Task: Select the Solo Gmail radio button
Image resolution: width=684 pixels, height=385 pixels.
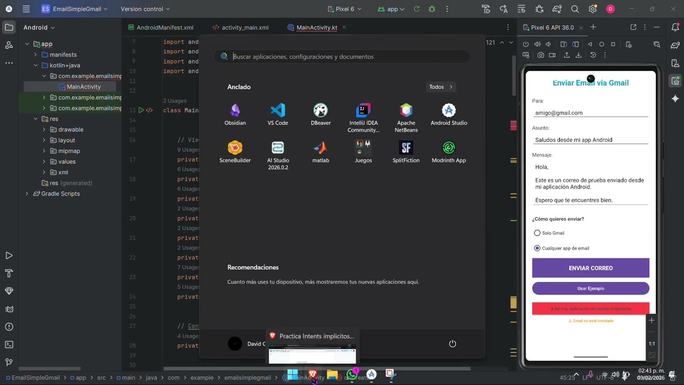Action: tap(537, 233)
